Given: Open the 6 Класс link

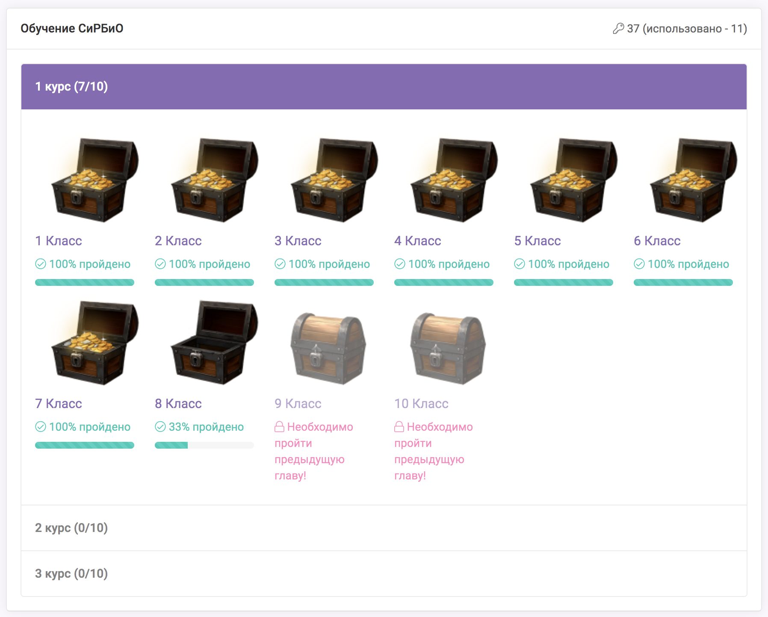Looking at the screenshot, I should 657,241.
